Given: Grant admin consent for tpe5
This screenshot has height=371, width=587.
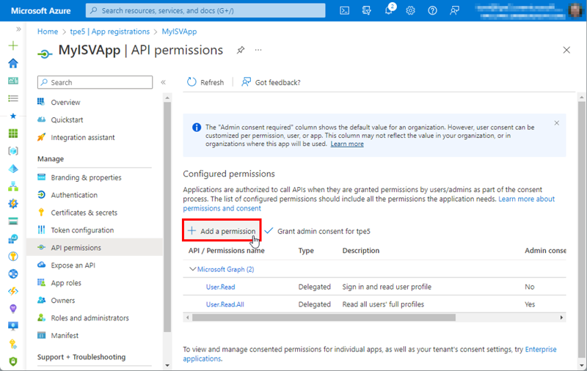Looking at the screenshot, I should (317, 231).
